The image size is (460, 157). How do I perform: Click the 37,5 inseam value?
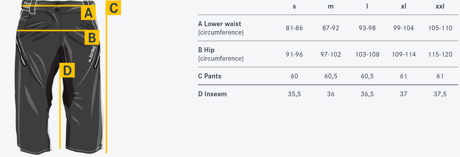pos(440,94)
